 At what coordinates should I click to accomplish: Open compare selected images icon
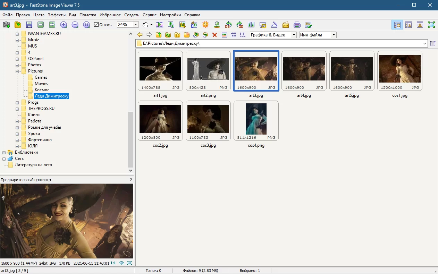(x=251, y=25)
